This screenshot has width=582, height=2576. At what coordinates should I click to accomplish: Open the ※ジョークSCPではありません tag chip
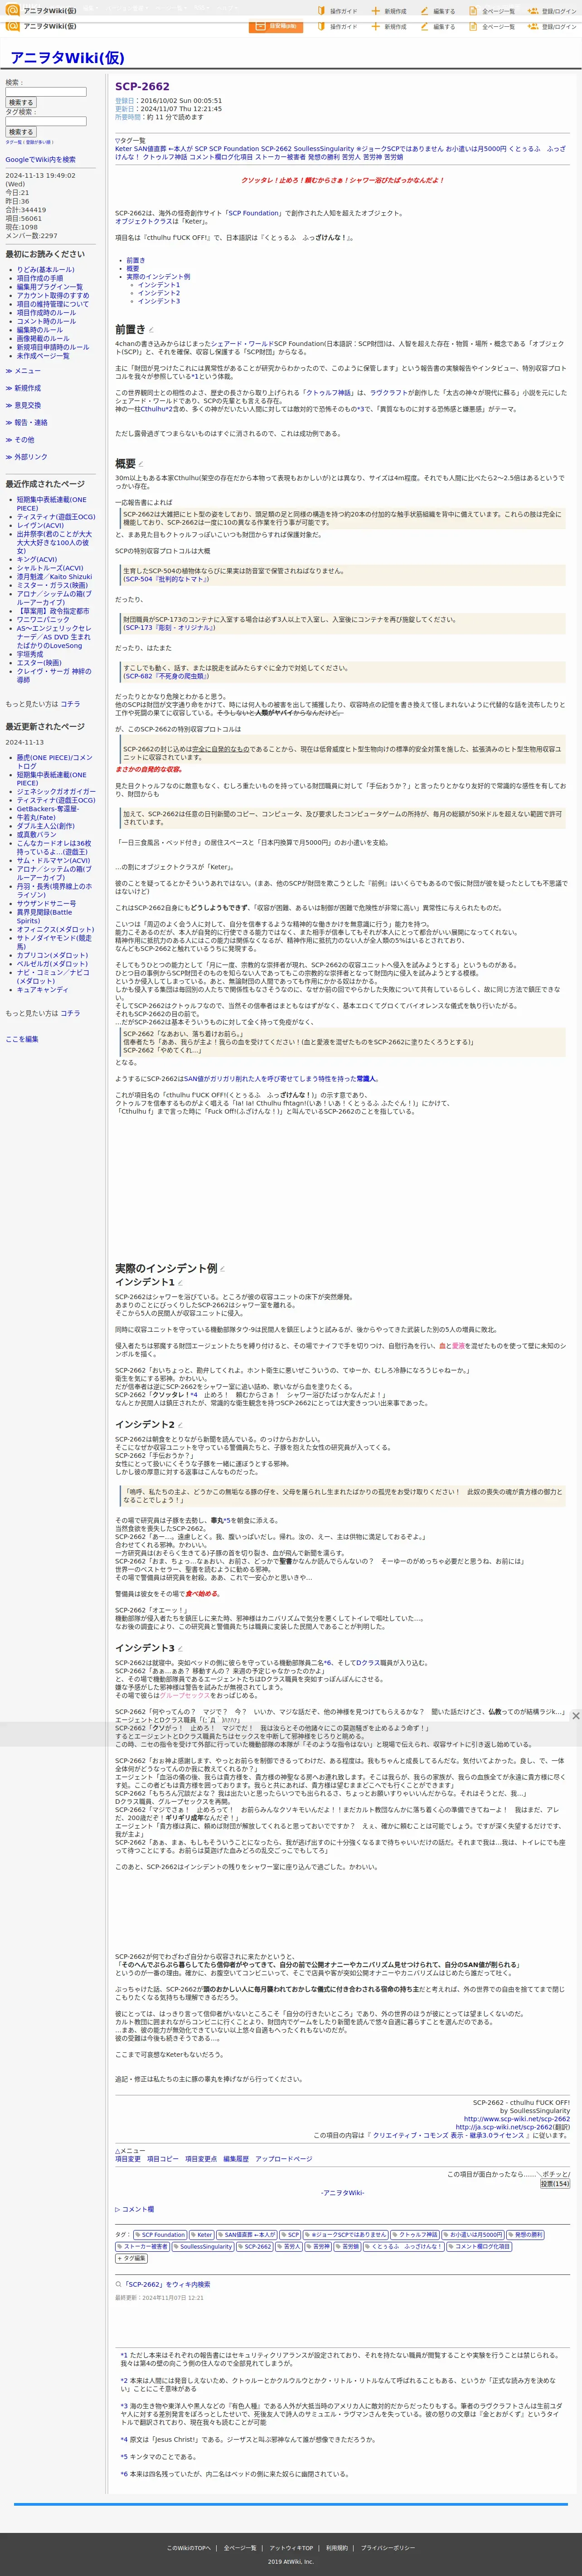pyautogui.click(x=346, y=2234)
